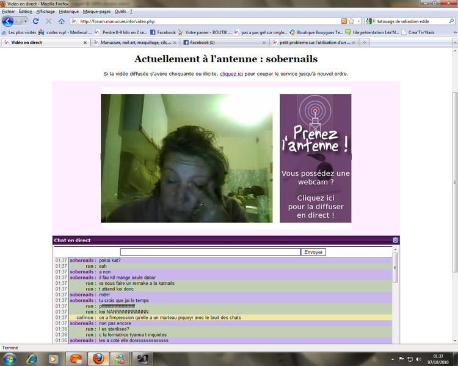
Task: Click the Firefox back arrow button
Action: point(8,21)
